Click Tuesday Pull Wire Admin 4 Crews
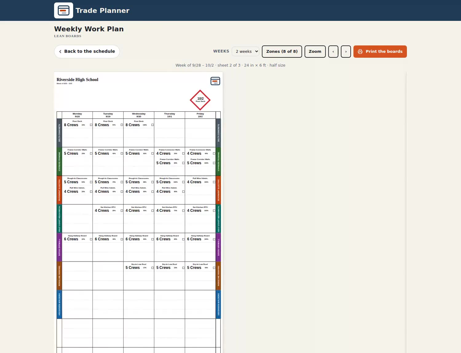 [108, 190]
